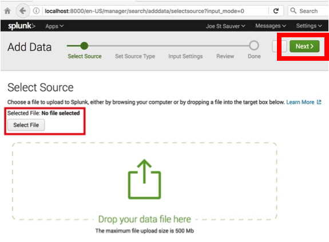Click in the browser Search field
Viewport: 329px width, 242px height.
click(x=308, y=11)
